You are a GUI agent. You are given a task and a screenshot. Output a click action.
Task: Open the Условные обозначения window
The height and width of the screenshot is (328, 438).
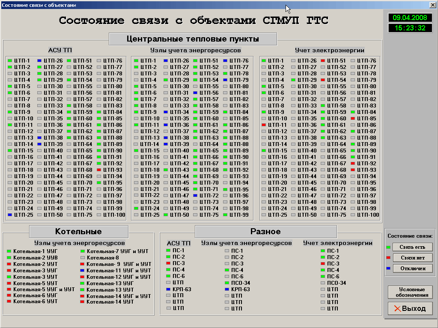coord(410,292)
